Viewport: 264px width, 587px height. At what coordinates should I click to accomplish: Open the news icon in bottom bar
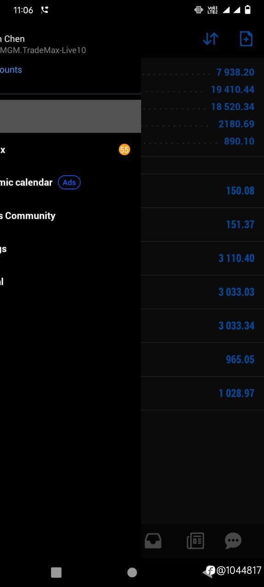[195, 541]
